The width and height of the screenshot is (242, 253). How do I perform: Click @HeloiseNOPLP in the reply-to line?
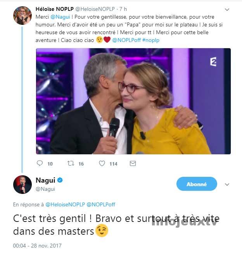pyautogui.click(x=65, y=204)
